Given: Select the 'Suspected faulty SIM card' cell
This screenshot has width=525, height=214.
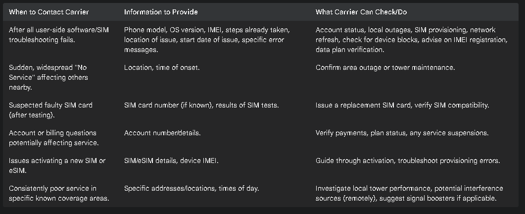Looking at the screenshot, I should point(50,110).
